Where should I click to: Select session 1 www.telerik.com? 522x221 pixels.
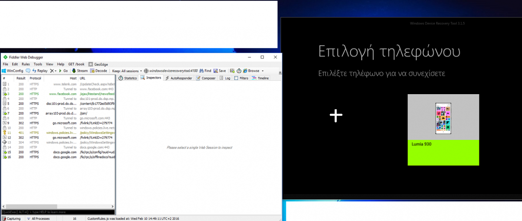pyautogui.click(x=58, y=84)
